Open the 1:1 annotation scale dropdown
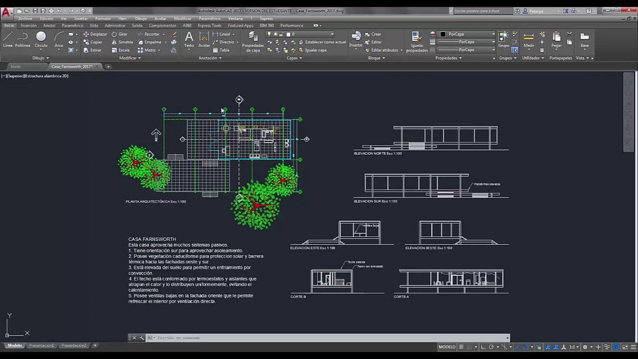 574,347
